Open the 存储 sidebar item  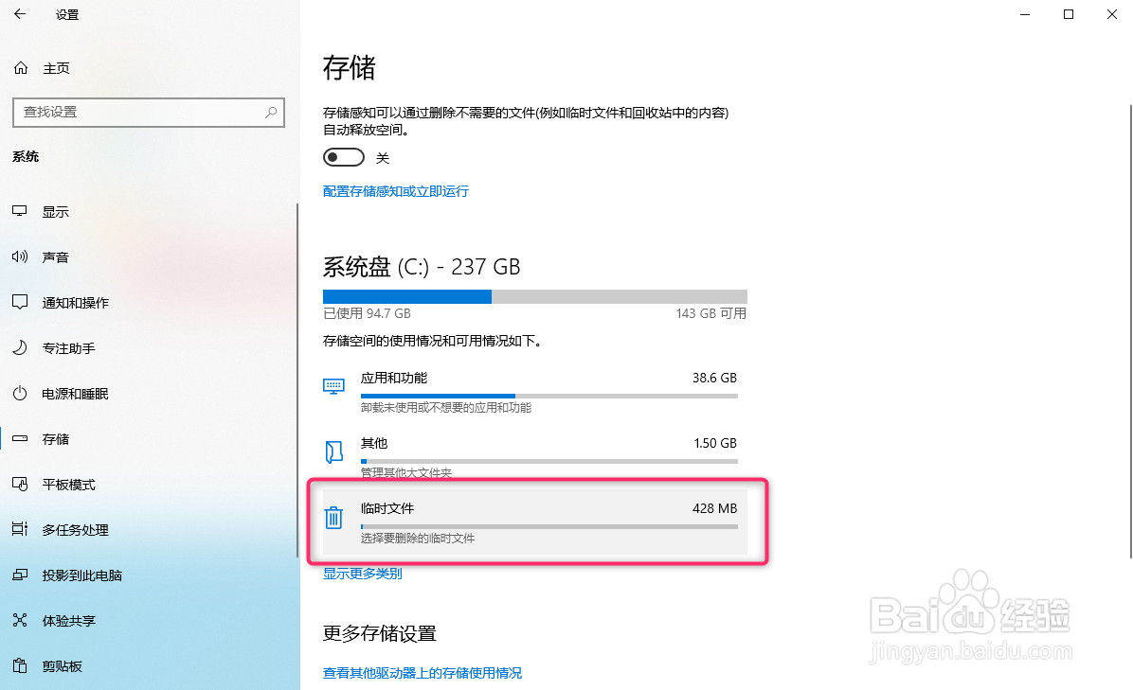(x=56, y=439)
